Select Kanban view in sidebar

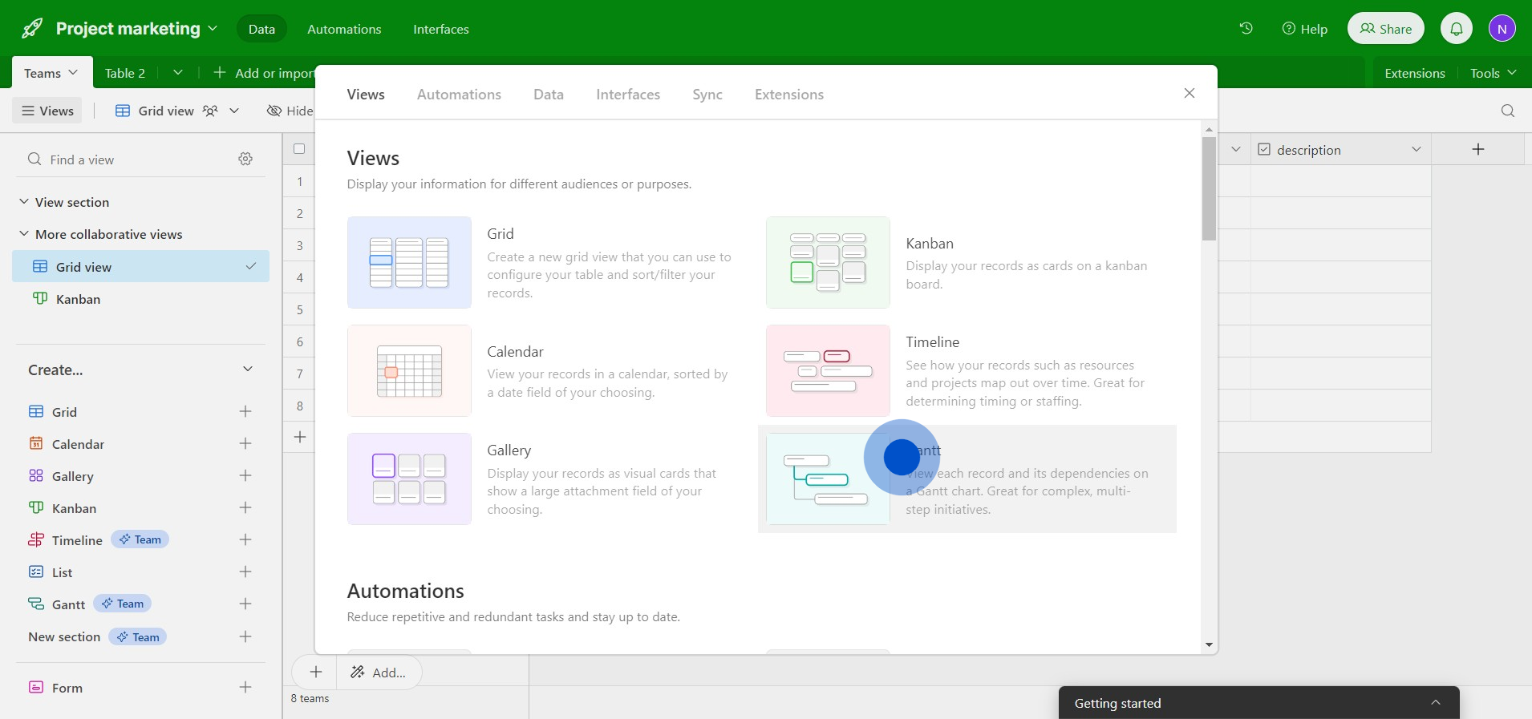[140, 299]
